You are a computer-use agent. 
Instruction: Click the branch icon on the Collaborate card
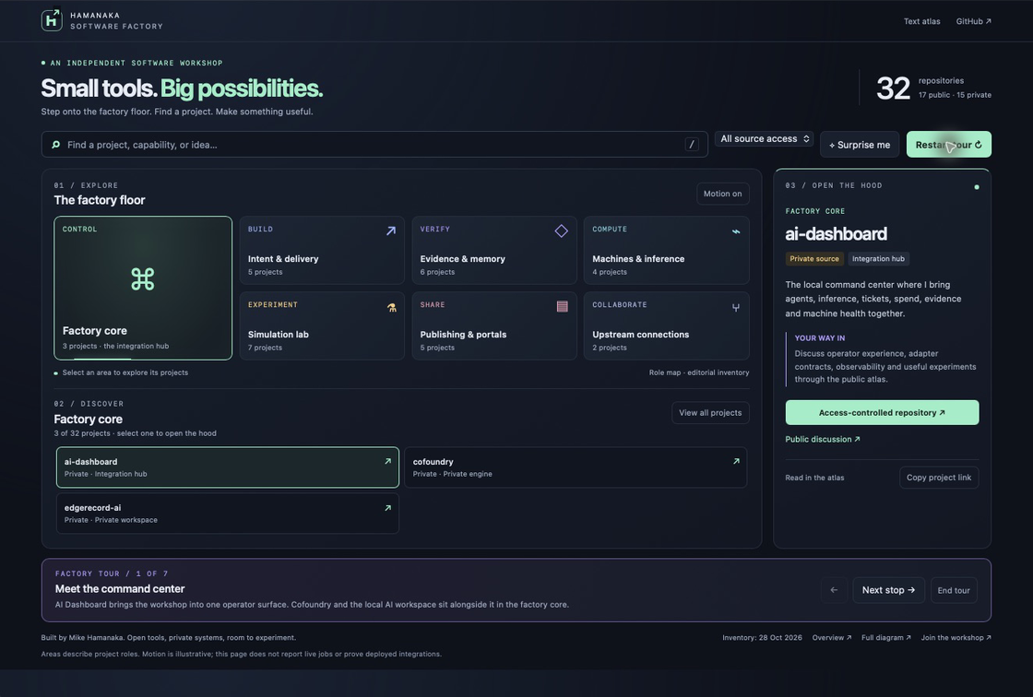point(736,307)
